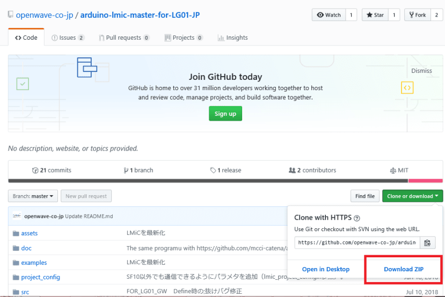Open the project_config row commit message
Viewport: 445px width, 297px height.
pyautogui.click(x=207, y=277)
